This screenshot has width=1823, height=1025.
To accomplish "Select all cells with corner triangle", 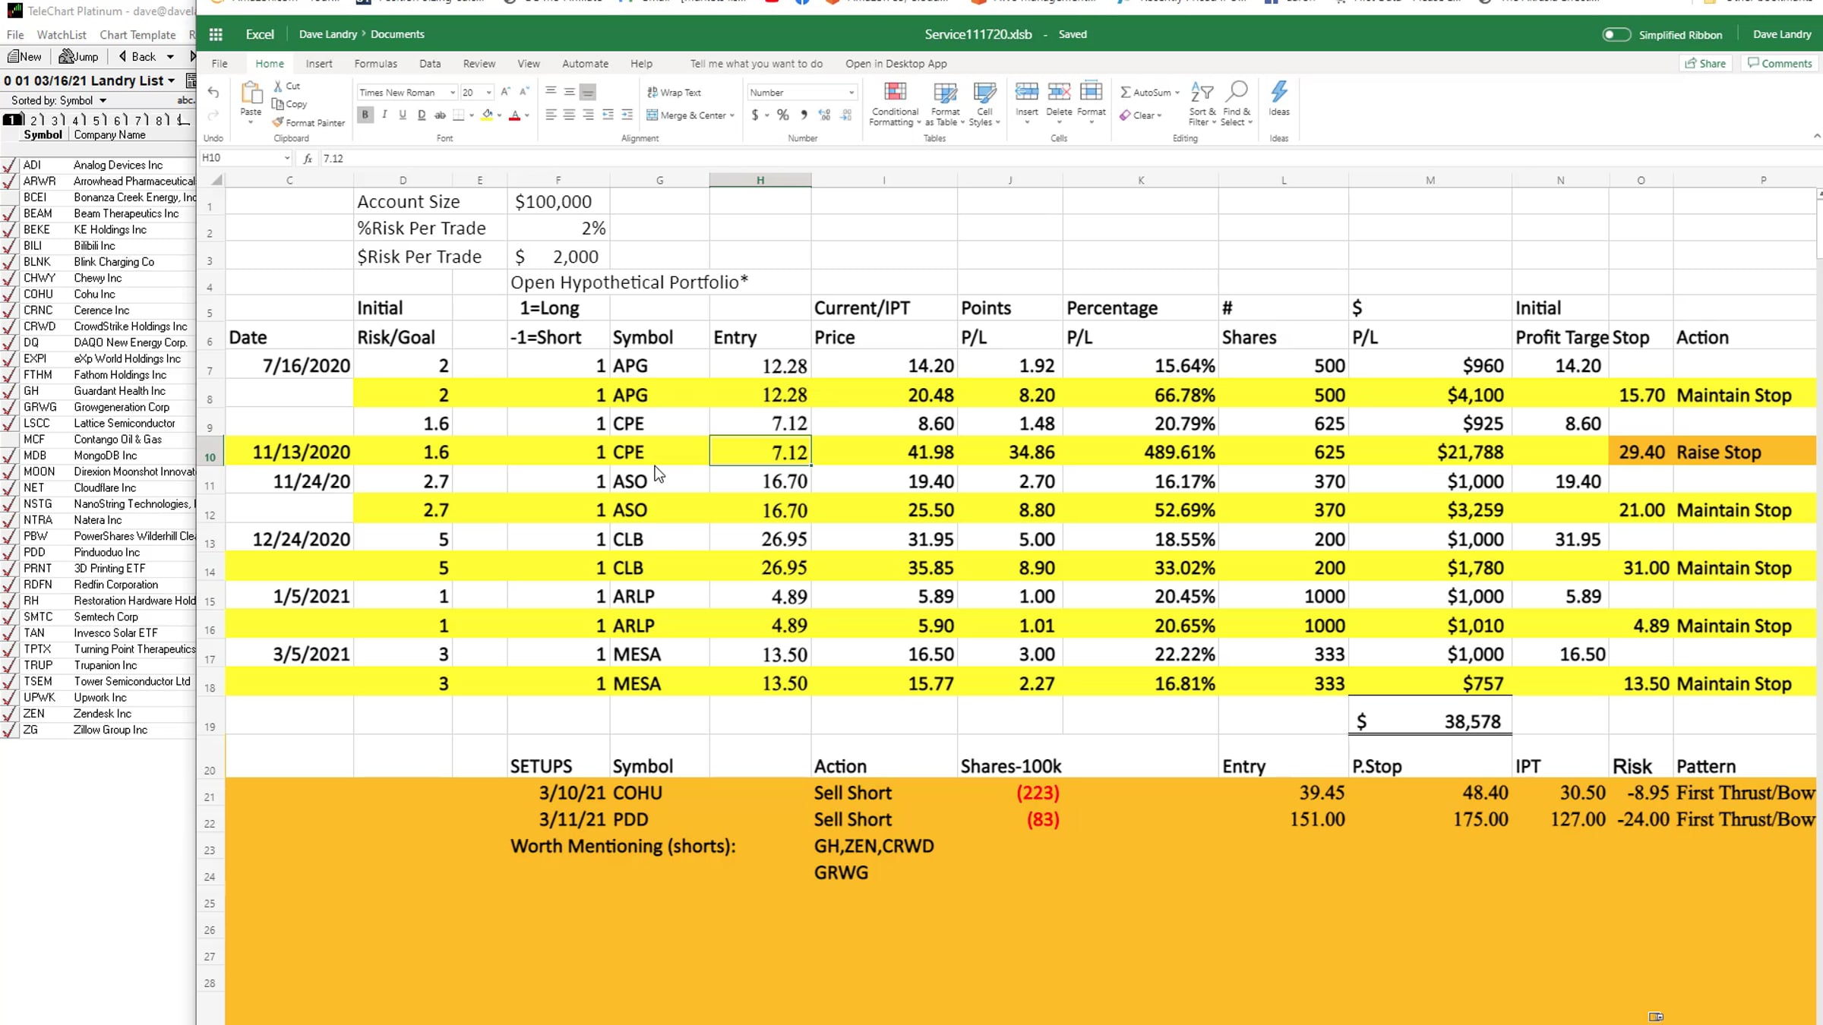I will point(216,180).
